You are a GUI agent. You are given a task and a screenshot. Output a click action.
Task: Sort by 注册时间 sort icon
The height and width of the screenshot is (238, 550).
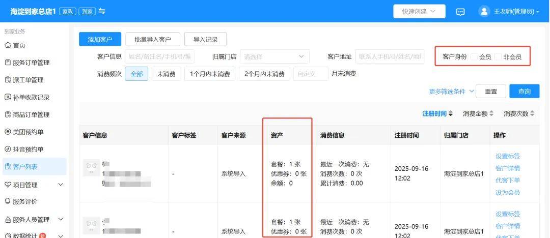tap(450, 113)
